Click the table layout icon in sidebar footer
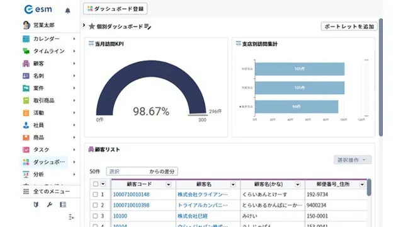Image resolution: width=403 pixels, height=227 pixels. click(63, 204)
